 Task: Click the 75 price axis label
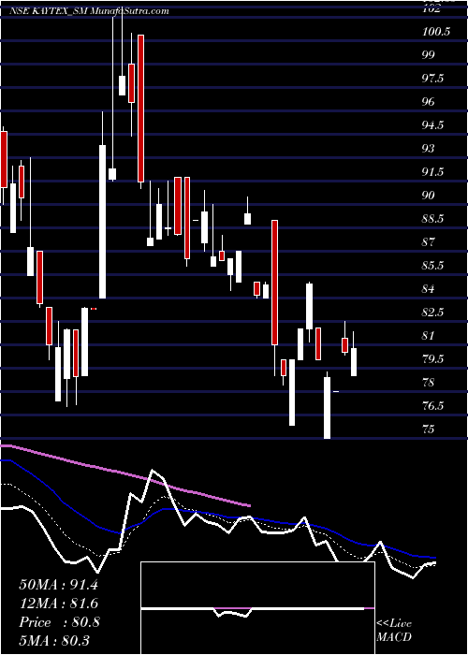click(x=429, y=429)
